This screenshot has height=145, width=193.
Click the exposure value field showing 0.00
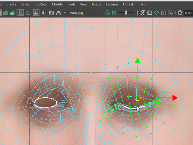click(188, 13)
